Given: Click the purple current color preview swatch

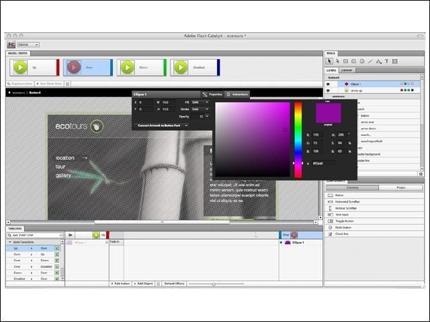Looking at the screenshot, I should pos(329,113).
